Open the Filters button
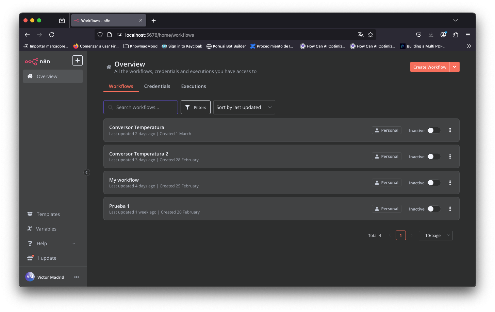The image size is (495, 312). tap(196, 107)
